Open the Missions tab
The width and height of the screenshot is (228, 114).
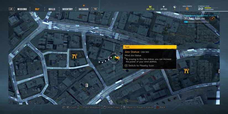(x=22, y=9)
